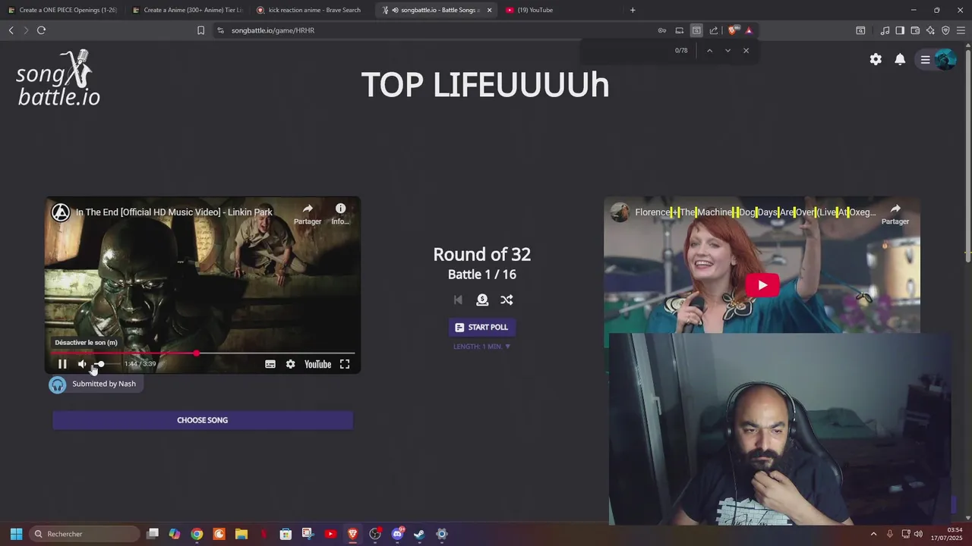Viewport: 972px width, 546px height.
Task: Open a new browser tab
Action: (x=633, y=10)
